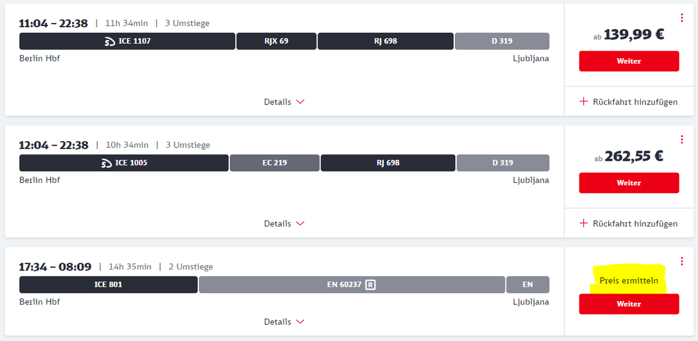
Task: Click Weiter for the 139,99 € fare
Action: 629,61
